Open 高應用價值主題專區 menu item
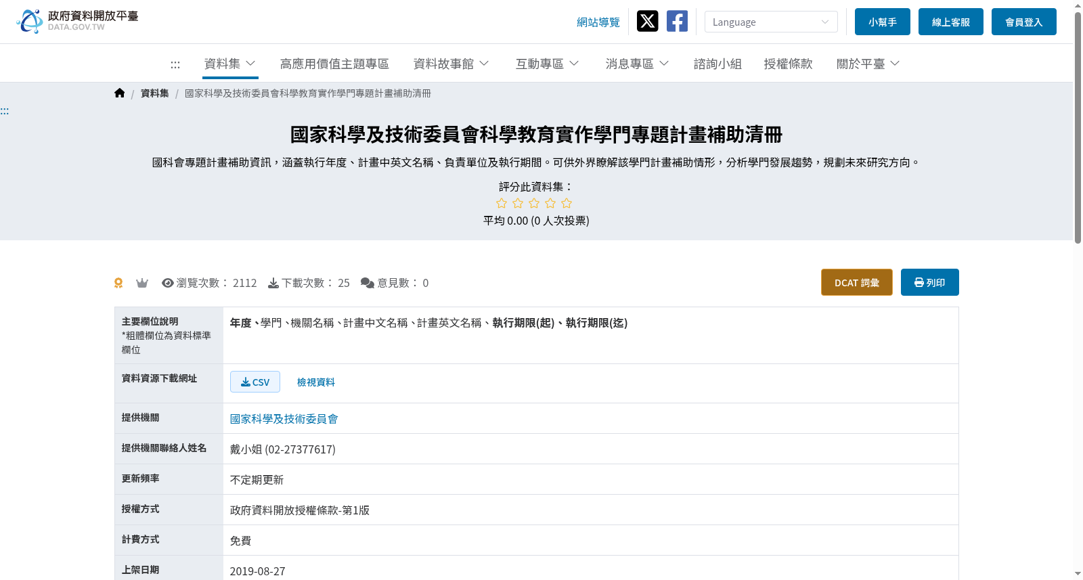 tap(334, 64)
